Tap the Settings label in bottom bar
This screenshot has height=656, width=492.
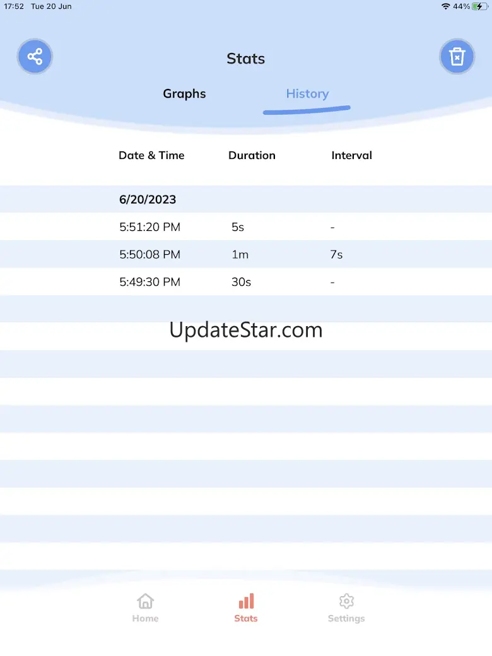(x=346, y=618)
